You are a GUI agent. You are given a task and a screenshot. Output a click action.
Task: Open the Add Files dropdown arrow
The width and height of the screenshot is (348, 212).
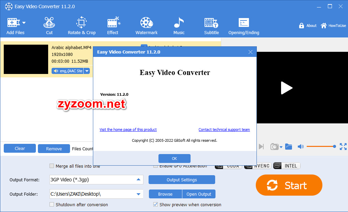[24, 23]
